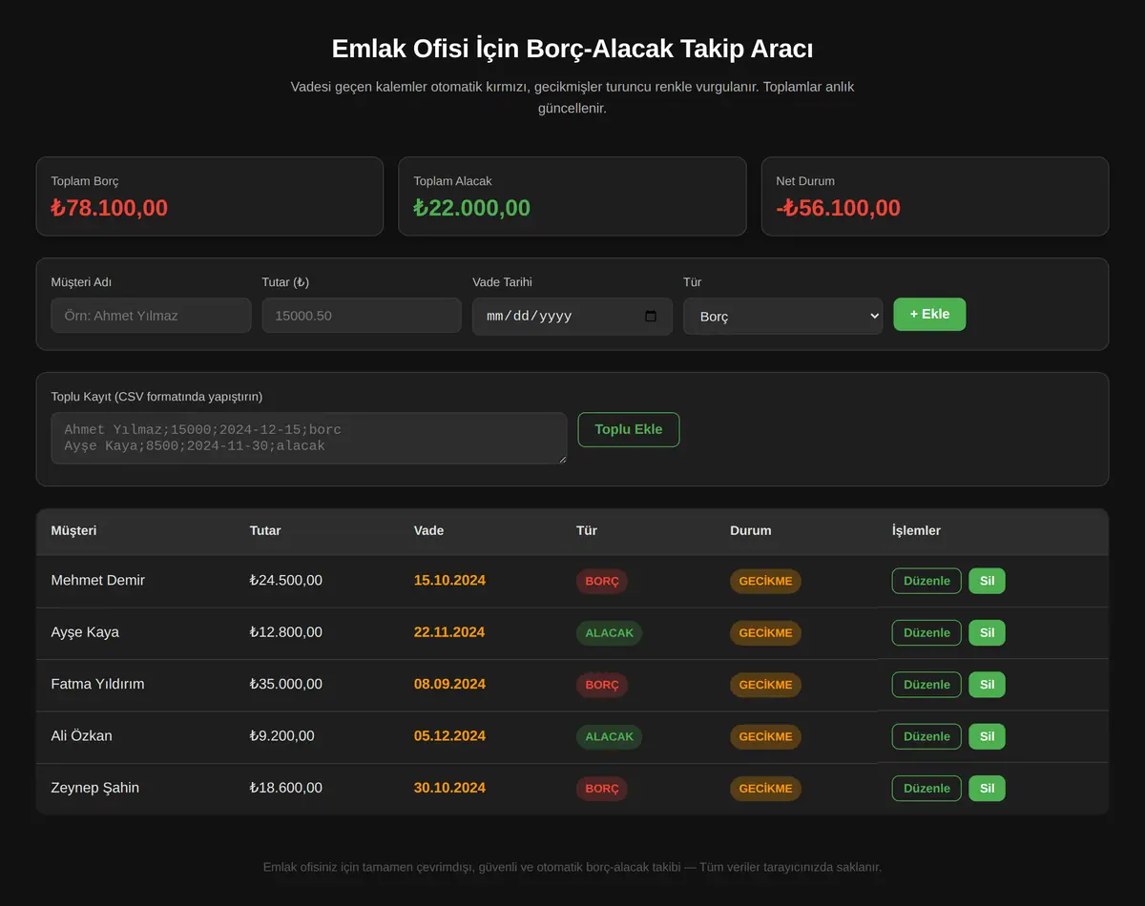Click the 22.11.2024 due date

(449, 632)
